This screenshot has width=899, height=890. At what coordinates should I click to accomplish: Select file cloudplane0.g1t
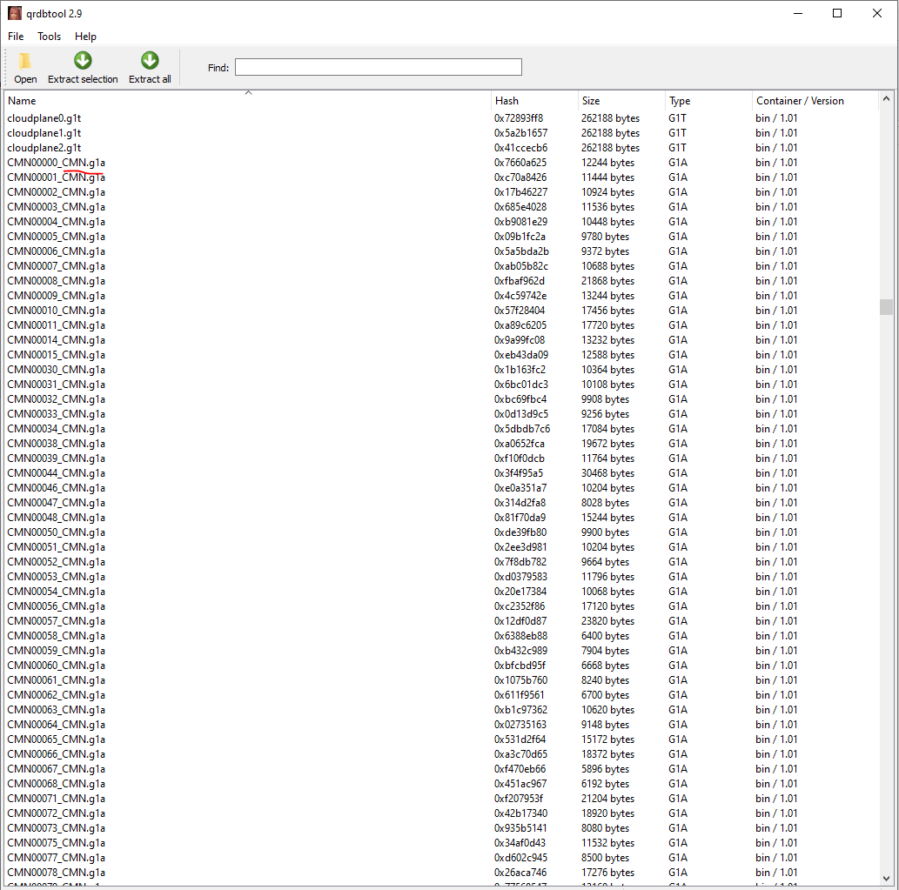coord(44,118)
